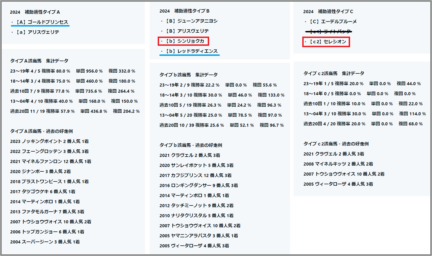Click Type b row 2005 ヴィータローザ 4番人気 3着
This screenshot has width=432, height=256.
click(x=194, y=246)
